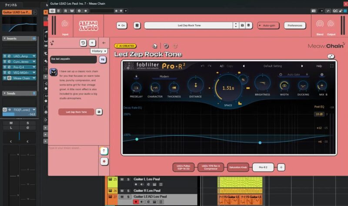Click the TE user avatar badge

(x=103, y=59)
